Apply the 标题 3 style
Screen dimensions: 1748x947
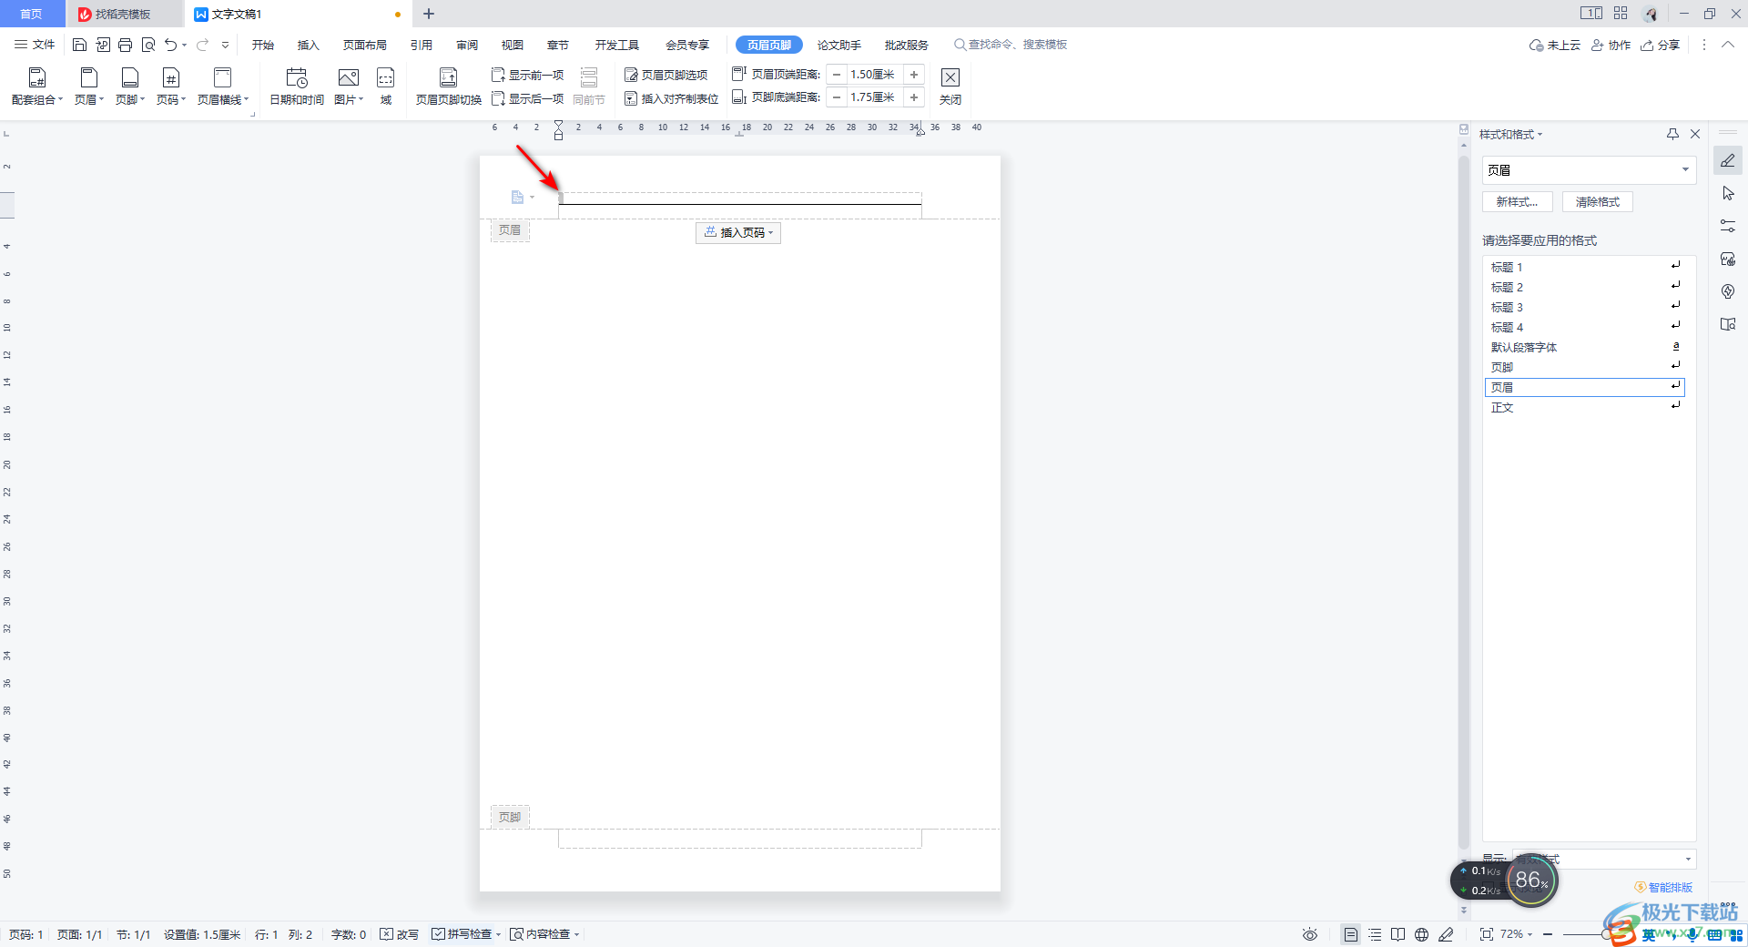point(1585,307)
